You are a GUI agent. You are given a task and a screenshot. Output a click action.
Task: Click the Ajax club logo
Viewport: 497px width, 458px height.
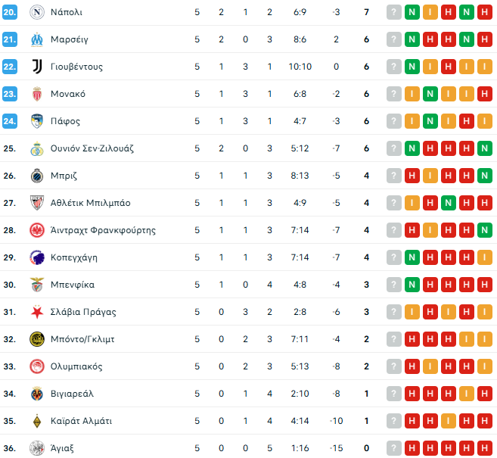[36, 448]
